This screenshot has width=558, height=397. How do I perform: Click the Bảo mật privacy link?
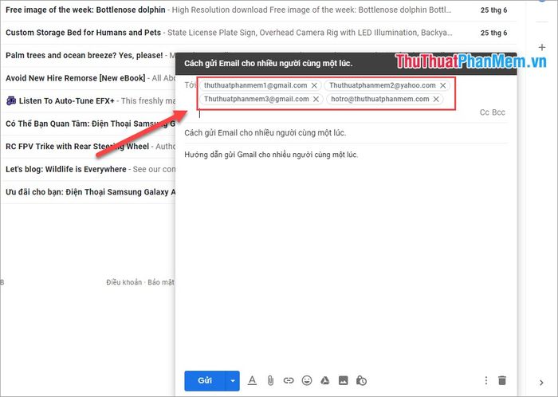(x=161, y=282)
